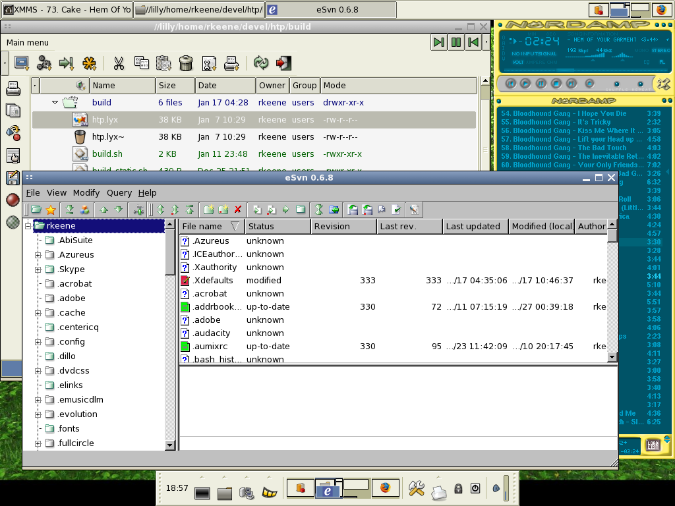Collapse the rkeene root tree node
Viewport: 675px width, 506px height.
(x=28, y=226)
